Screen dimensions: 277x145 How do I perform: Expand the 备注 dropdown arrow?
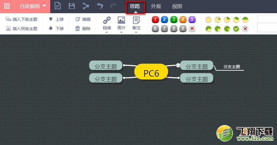[136, 32]
